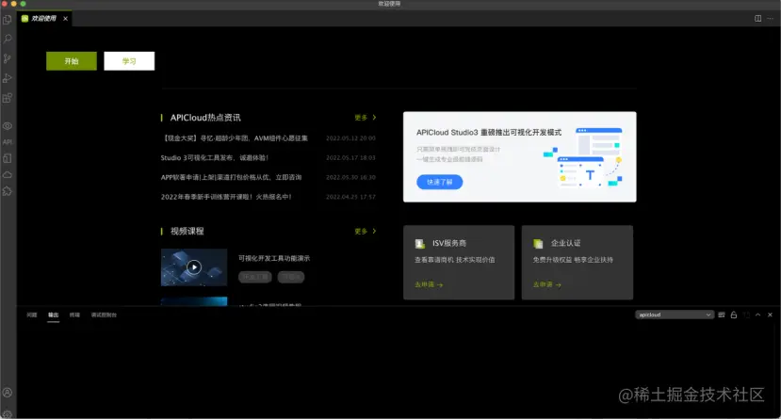
Task: Open 更多 next to 视频课程
Action: (366, 232)
